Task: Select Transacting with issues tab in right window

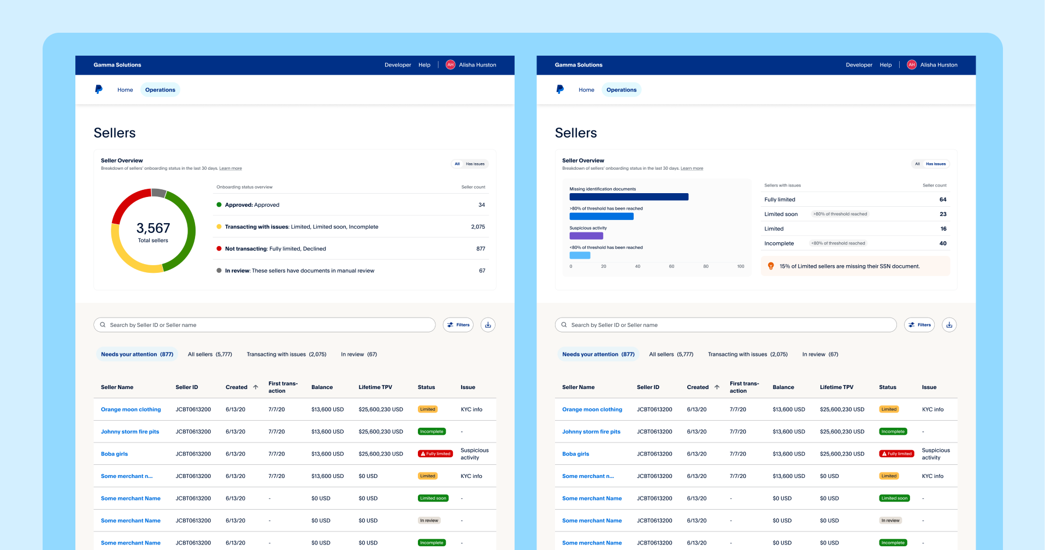Action: pyautogui.click(x=748, y=354)
